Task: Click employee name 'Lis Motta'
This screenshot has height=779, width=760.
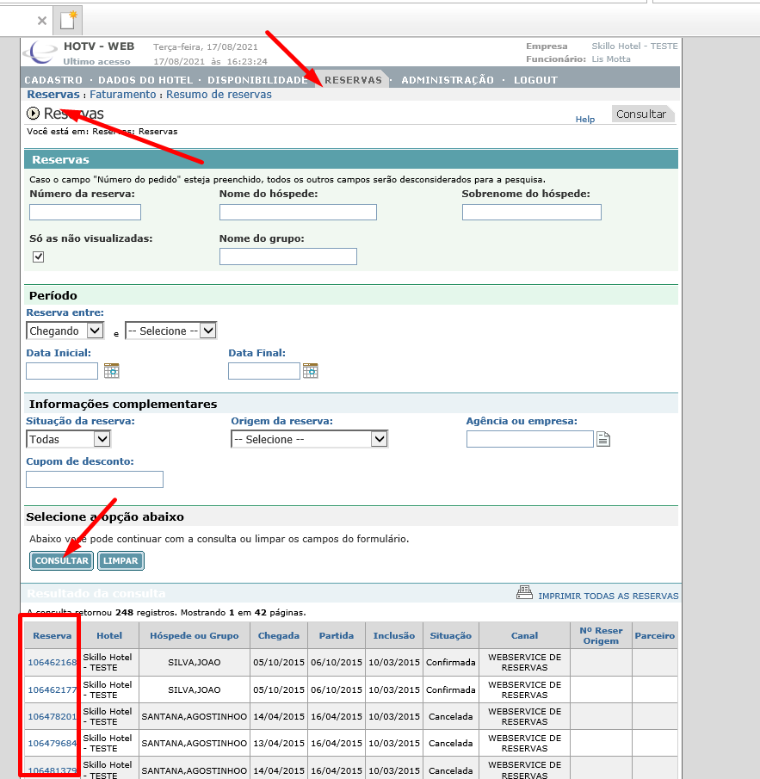Action: pyautogui.click(x=611, y=59)
